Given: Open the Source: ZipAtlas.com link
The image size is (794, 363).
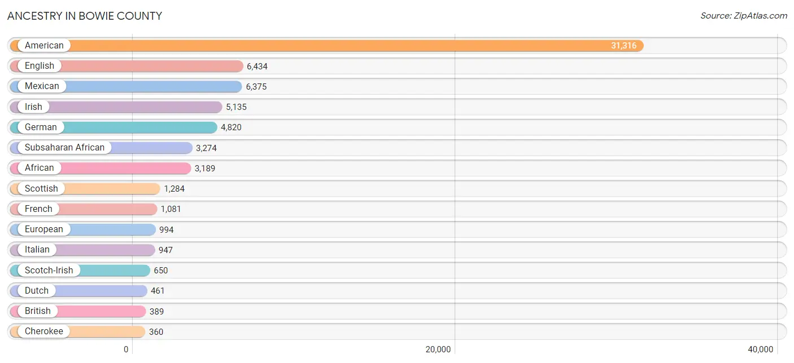Looking at the screenshot, I should point(744,16).
